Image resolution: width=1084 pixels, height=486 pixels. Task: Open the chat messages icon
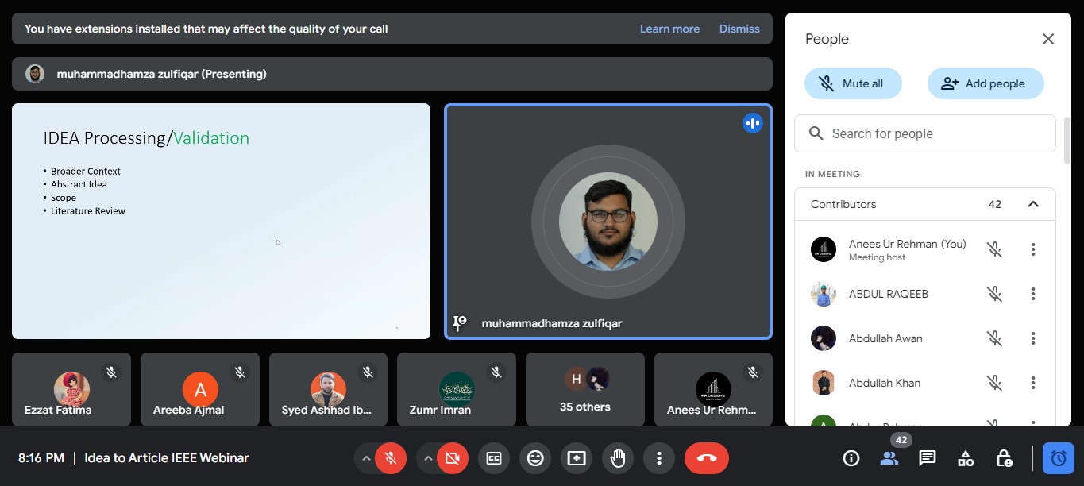tap(927, 458)
